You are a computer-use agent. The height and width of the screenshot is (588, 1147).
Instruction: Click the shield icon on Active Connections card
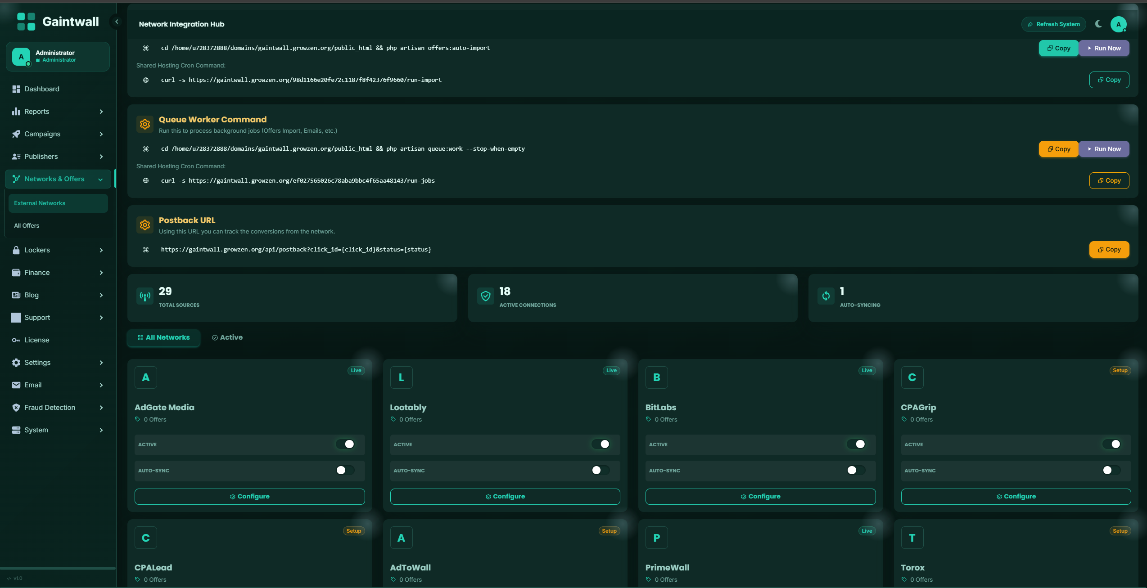coord(485,296)
